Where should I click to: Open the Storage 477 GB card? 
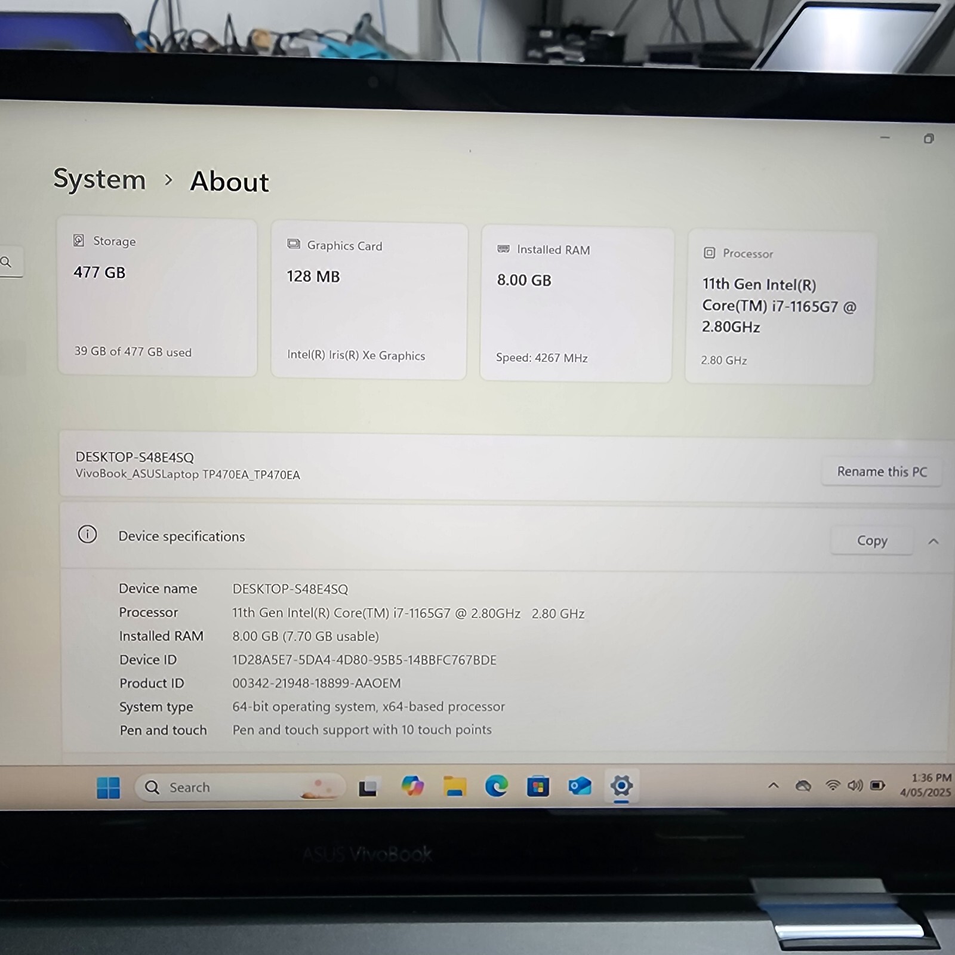[158, 297]
